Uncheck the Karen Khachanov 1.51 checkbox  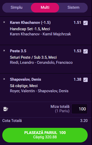tap(85, 23)
